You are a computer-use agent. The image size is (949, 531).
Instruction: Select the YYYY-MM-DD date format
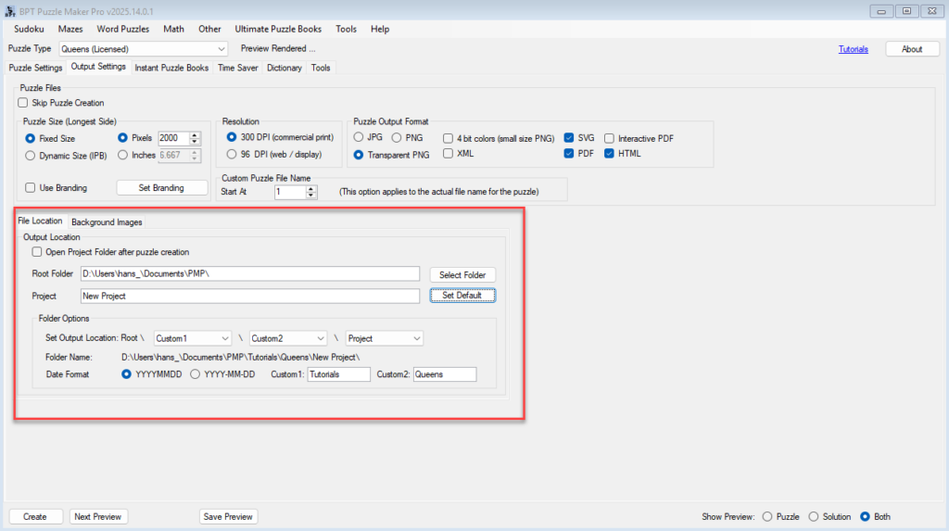point(195,374)
